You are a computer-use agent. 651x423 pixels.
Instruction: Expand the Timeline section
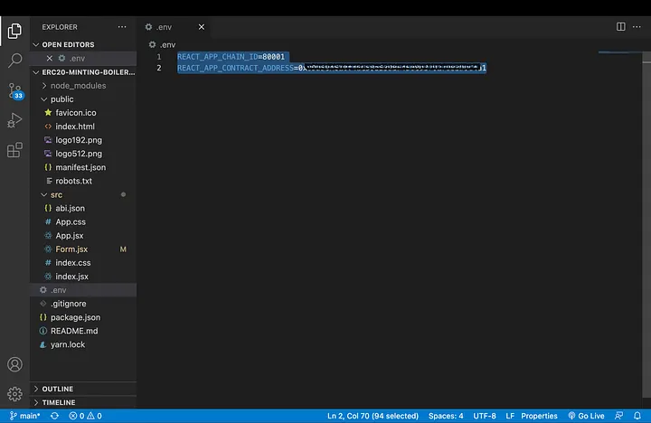(58, 402)
